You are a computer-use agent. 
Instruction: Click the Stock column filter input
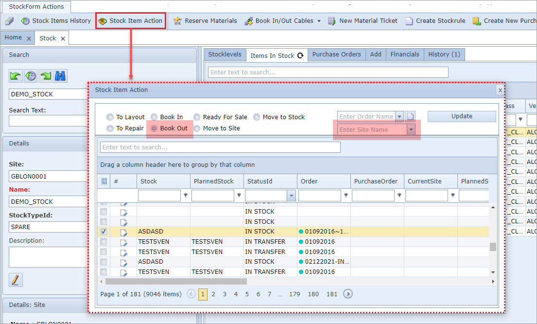159,196
